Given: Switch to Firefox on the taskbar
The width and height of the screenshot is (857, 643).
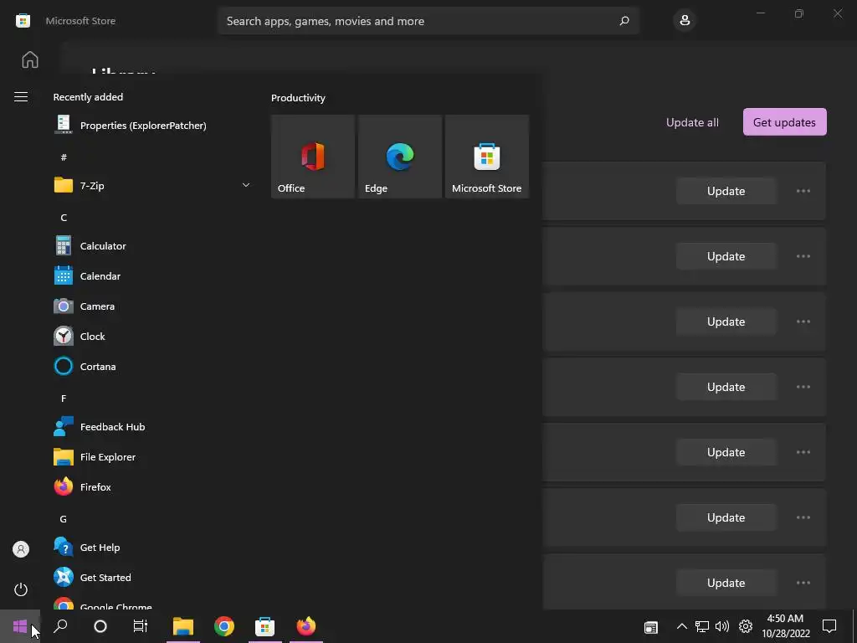Looking at the screenshot, I should tap(306, 626).
